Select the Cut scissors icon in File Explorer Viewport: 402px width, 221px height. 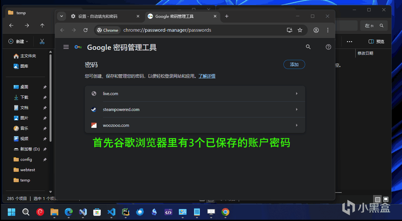pyautogui.click(x=42, y=41)
